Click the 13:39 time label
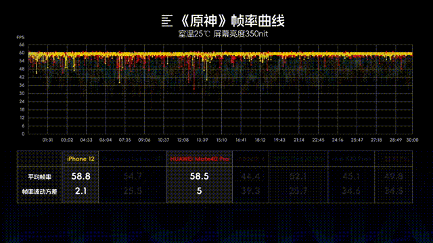This screenshot has width=433, height=243. [x=202, y=140]
